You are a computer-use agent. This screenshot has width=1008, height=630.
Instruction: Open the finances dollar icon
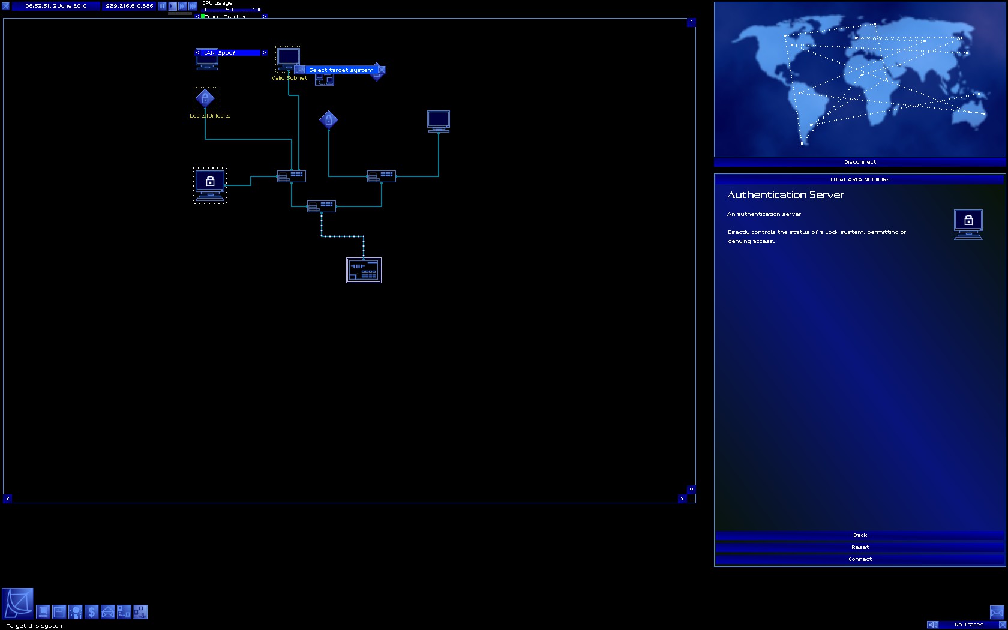click(x=91, y=611)
